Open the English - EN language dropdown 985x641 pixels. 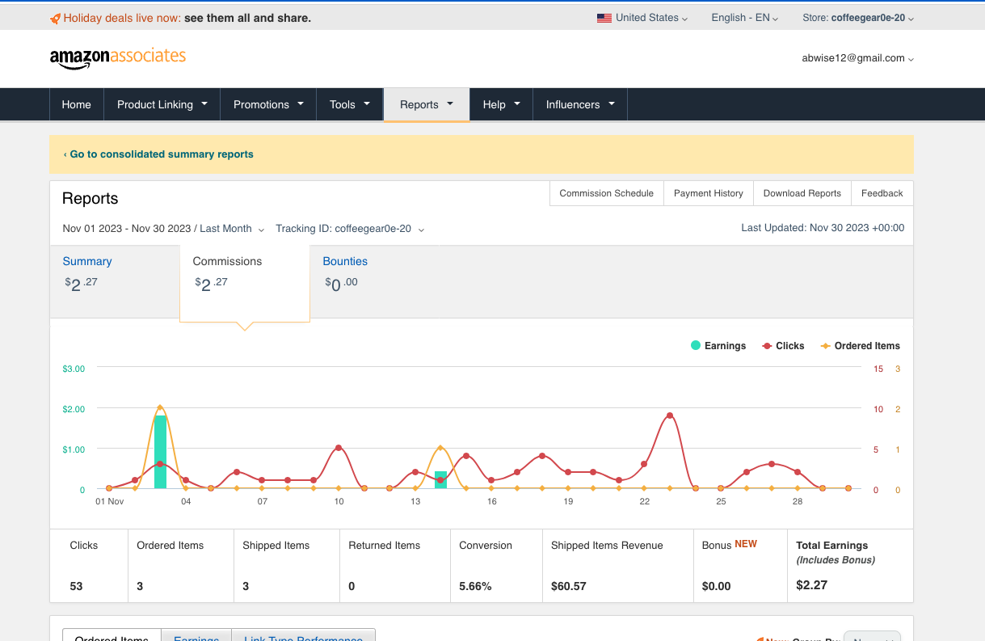(744, 18)
